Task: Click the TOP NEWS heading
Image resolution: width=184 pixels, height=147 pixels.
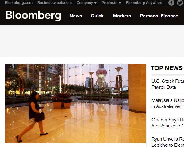Action: pyautogui.click(x=167, y=68)
